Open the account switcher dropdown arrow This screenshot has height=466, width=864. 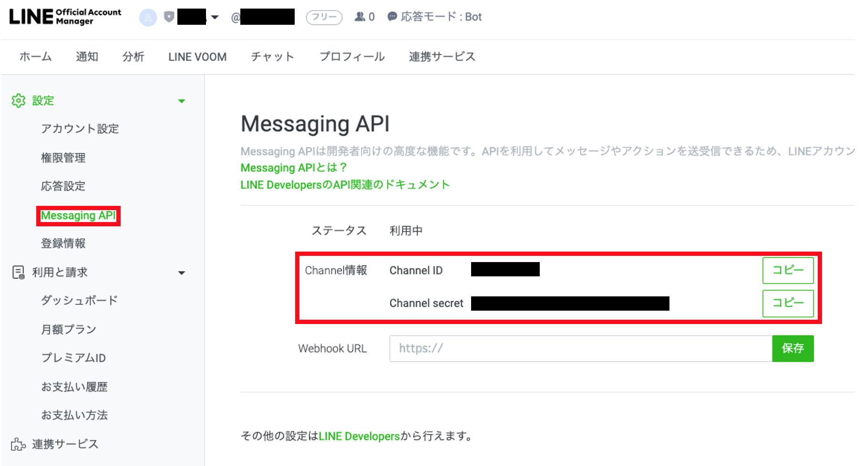click(x=215, y=17)
